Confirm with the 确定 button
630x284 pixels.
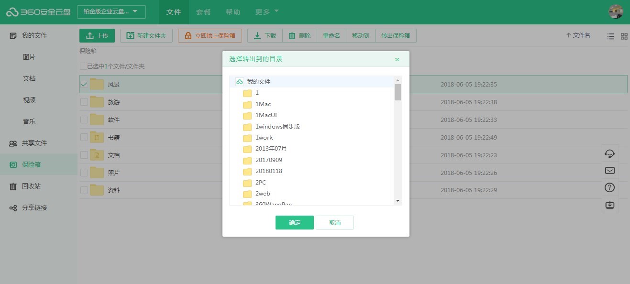pyautogui.click(x=294, y=223)
